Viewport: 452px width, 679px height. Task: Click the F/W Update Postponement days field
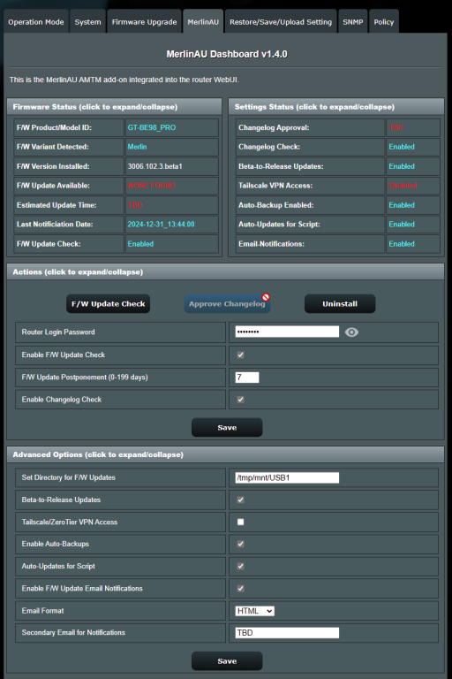coord(247,378)
